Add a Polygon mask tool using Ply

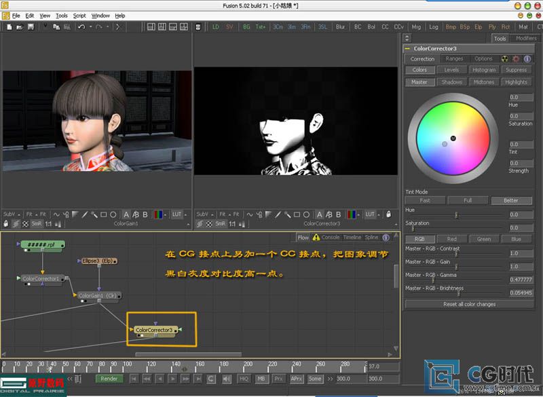[x=492, y=27]
